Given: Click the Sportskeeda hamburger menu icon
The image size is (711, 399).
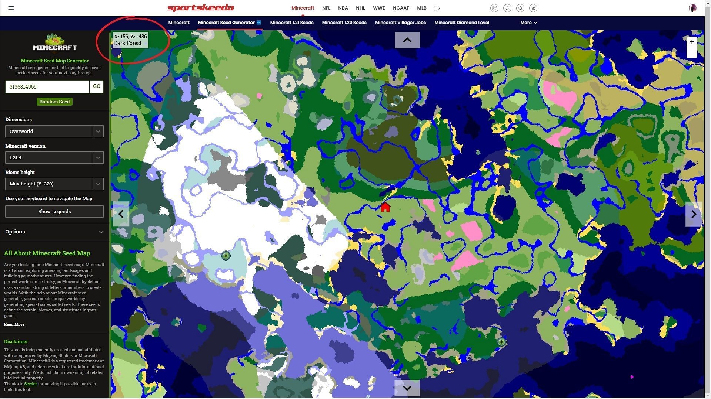Looking at the screenshot, I should coord(11,7).
